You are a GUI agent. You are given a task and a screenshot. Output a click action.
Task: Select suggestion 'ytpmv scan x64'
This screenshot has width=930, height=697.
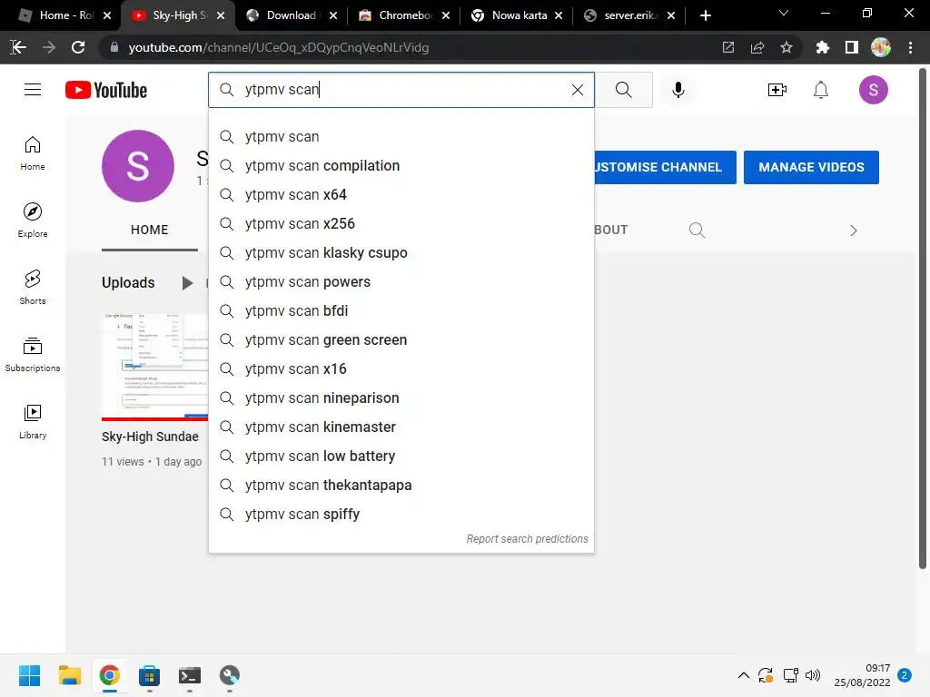point(401,195)
